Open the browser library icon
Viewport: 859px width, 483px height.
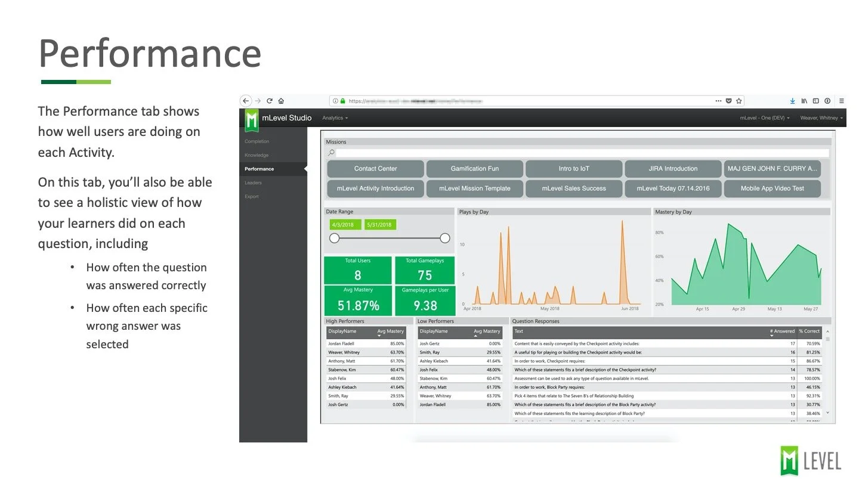[804, 101]
